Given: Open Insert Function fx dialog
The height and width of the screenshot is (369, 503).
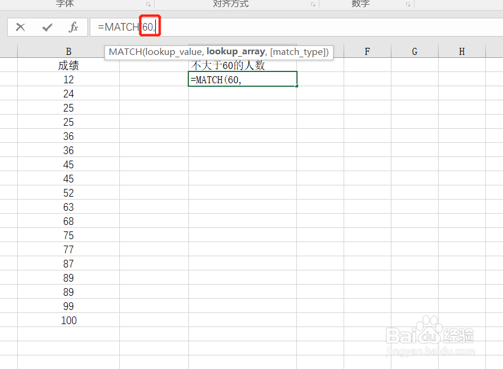Looking at the screenshot, I should tap(73, 27).
